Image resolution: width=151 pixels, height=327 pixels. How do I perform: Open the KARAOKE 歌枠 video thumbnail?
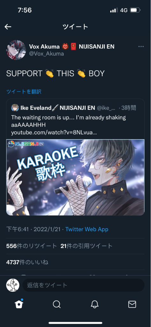click(x=75, y=177)
